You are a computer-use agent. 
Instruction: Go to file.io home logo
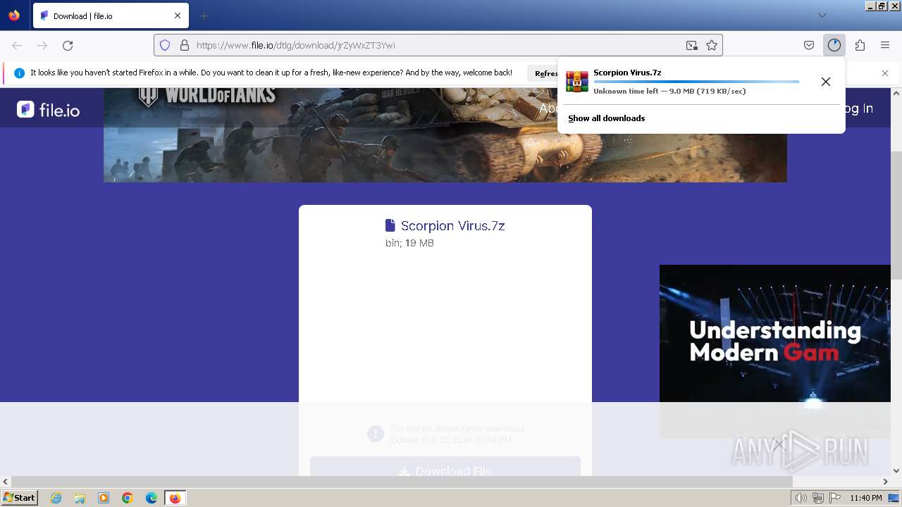click(49, 109)
